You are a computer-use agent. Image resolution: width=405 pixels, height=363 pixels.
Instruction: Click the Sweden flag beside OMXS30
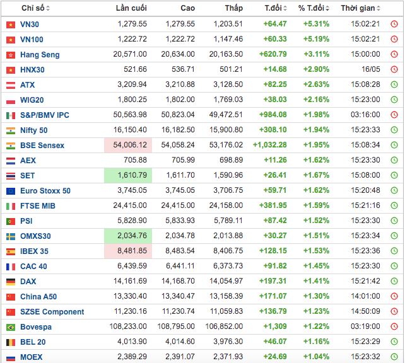[10, 236]
